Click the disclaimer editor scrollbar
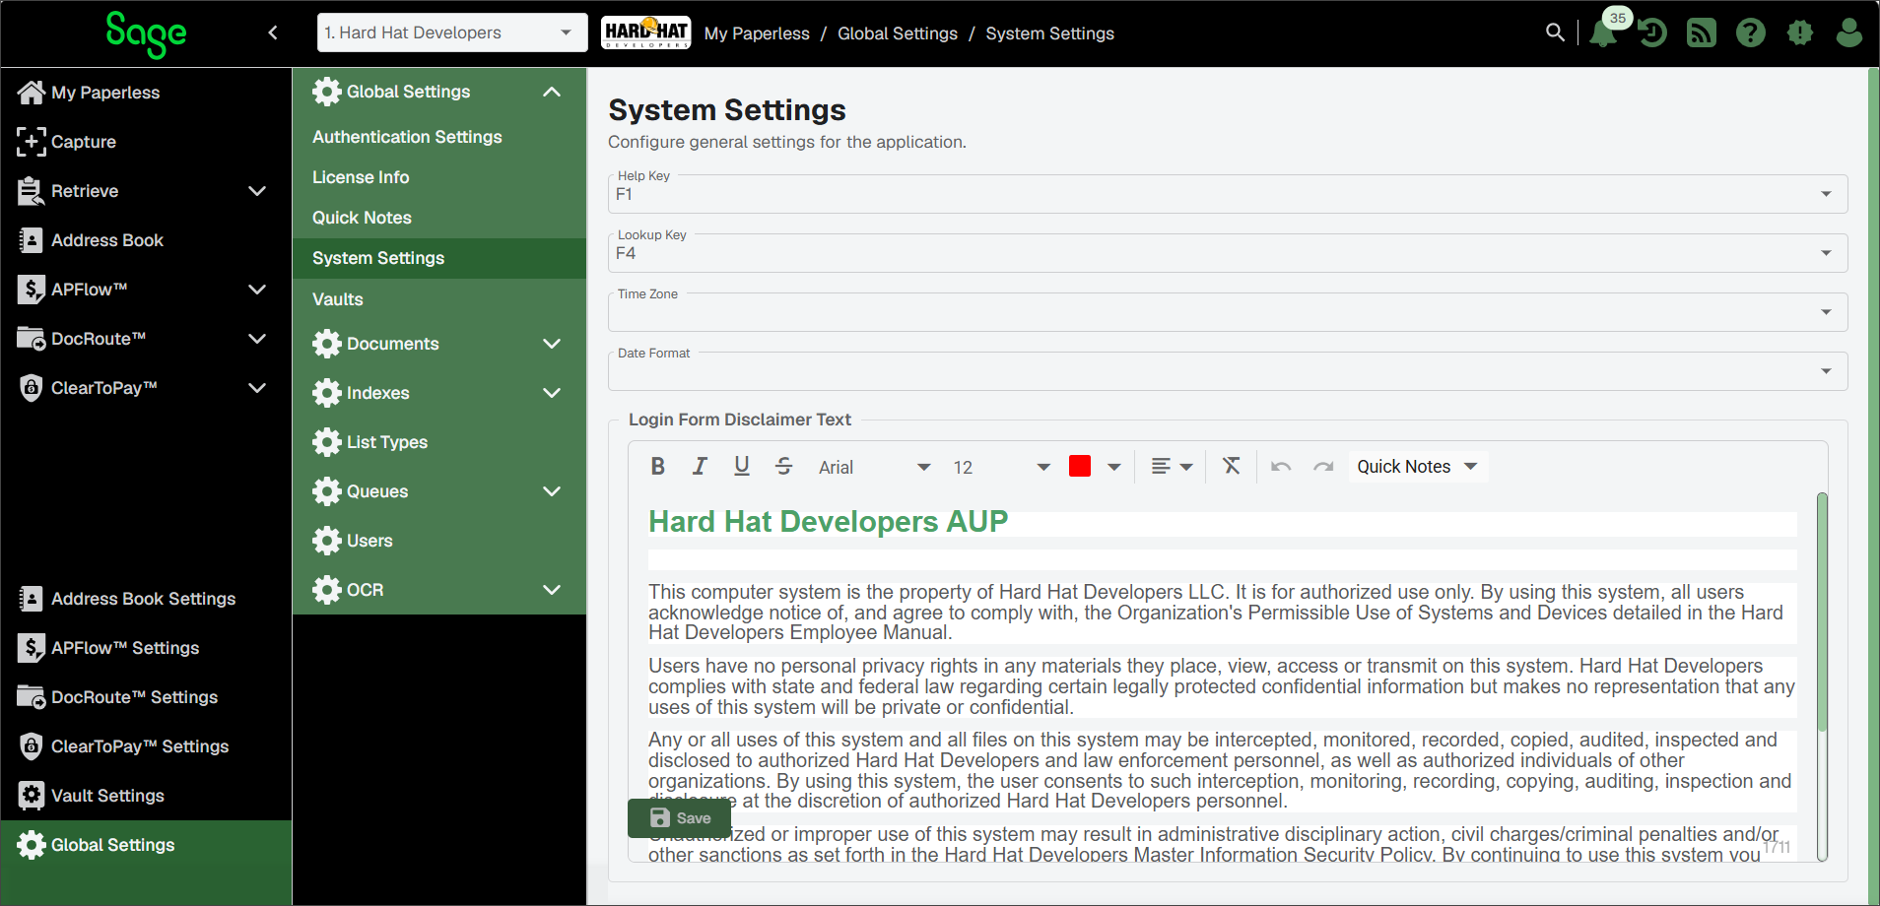This screenshot has width=1880, height=906. 1822,611
